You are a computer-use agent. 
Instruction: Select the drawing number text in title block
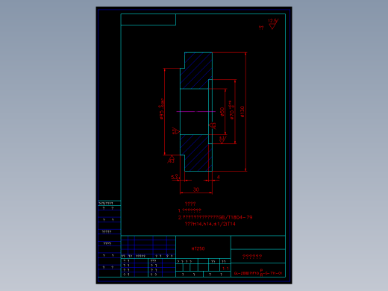pyautogui.click(x=258, y=273)
